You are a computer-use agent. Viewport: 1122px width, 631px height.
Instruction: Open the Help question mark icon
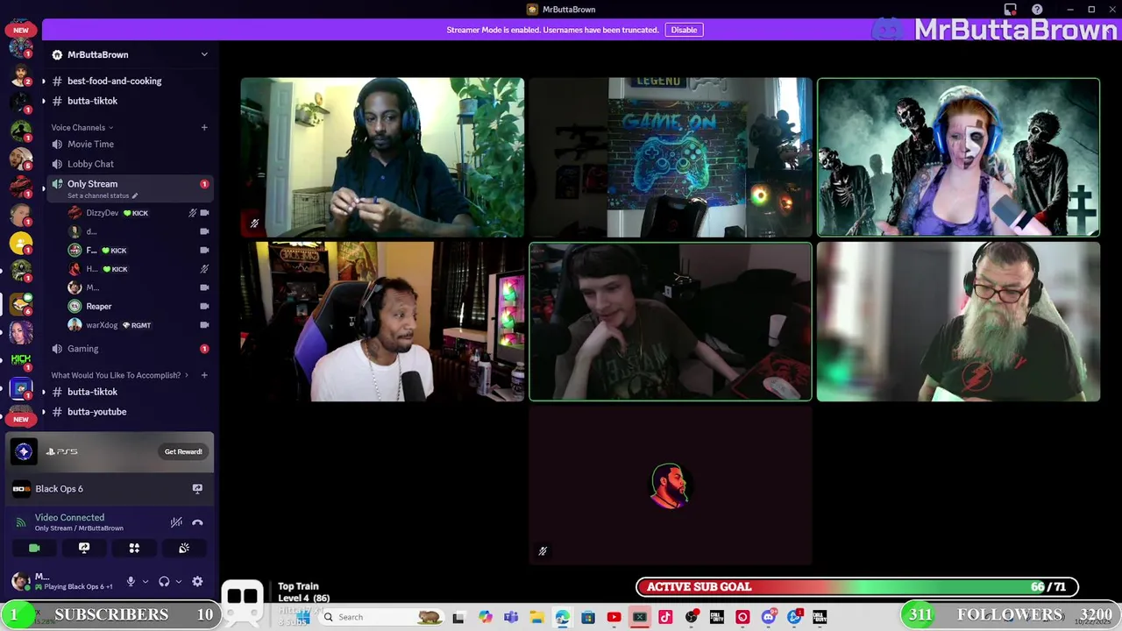[x=1037, y=10]
